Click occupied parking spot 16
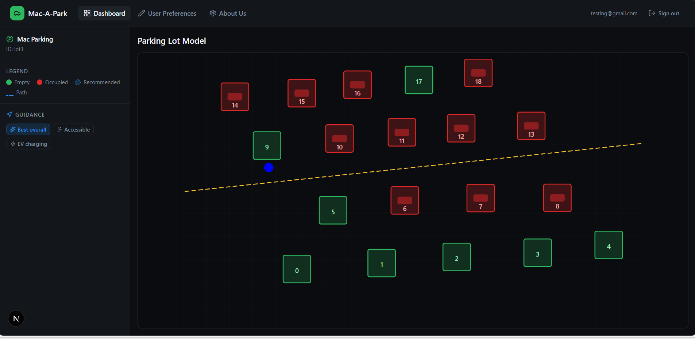The image size is (695, 339). point(358,85)
